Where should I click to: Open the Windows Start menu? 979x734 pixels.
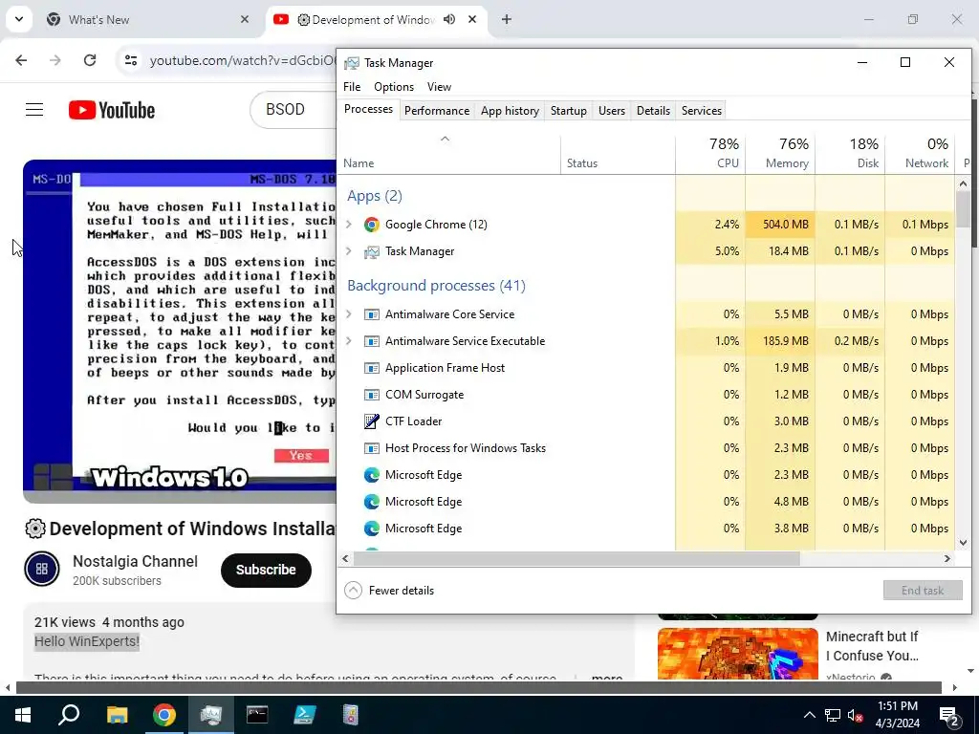pos(23,715)
